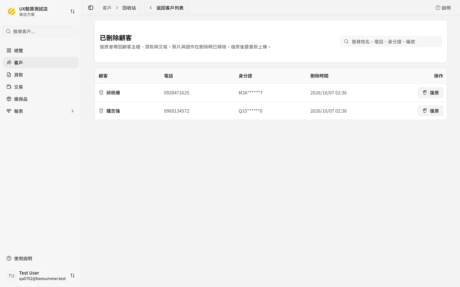460x287 pixels.
Task: Click the trash icon beside 鍾志強
Action: (x=101, y=110)
